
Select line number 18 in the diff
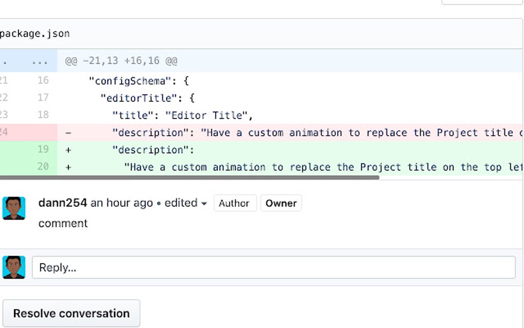click(43, 115)
